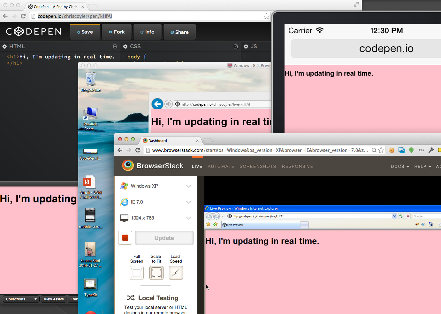Open Gmail - DON C MILWAU desktop file

coord(91,187)
